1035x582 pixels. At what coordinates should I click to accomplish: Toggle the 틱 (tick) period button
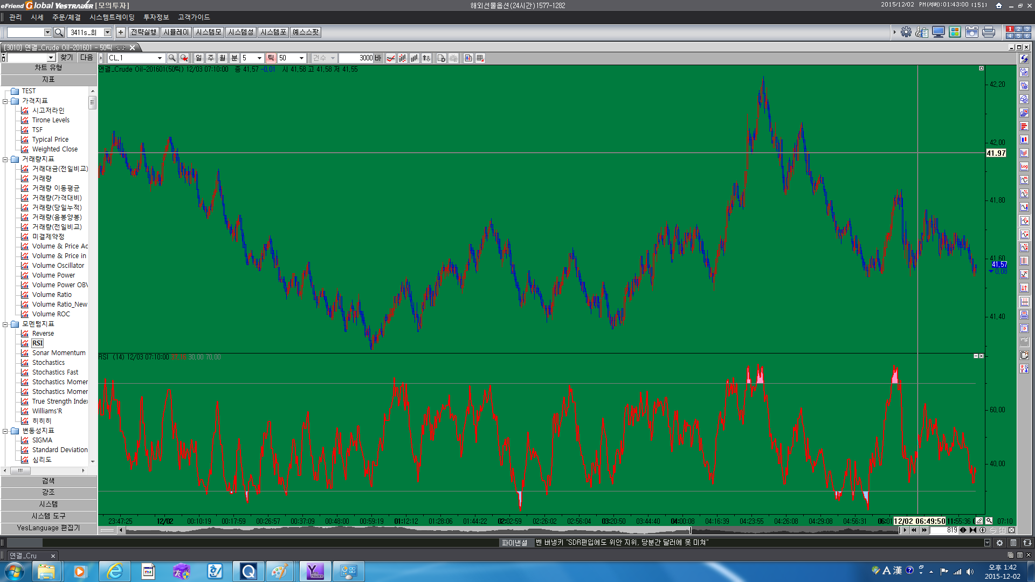point(271,58)
